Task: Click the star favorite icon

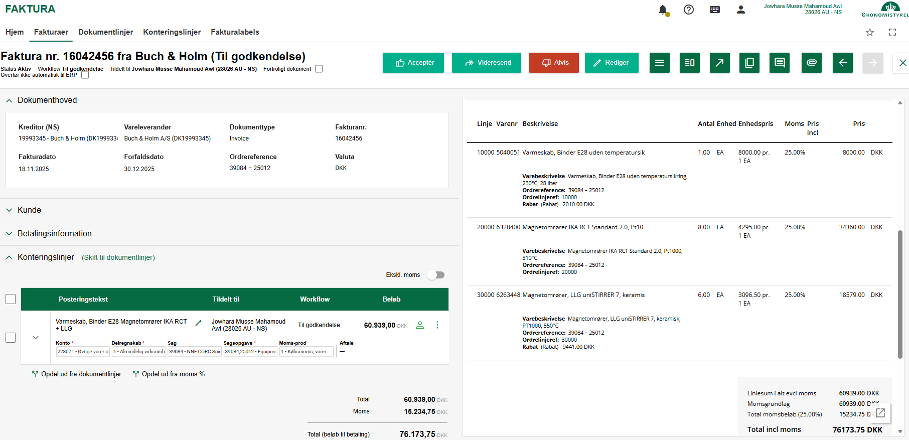Action: pyautogui.click(x=870, y=32)
